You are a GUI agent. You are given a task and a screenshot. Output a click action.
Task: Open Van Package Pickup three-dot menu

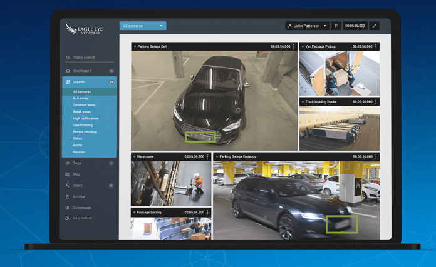point(376,46)
